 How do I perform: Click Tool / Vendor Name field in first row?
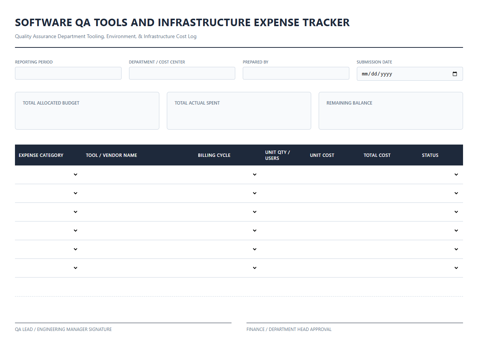point(138,174)
